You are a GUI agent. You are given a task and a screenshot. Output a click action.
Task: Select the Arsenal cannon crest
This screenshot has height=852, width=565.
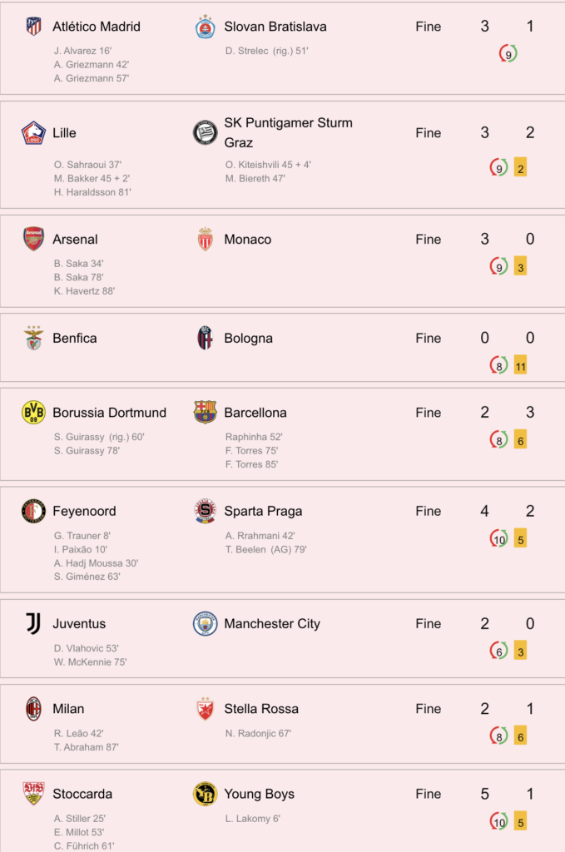[33, 239]
